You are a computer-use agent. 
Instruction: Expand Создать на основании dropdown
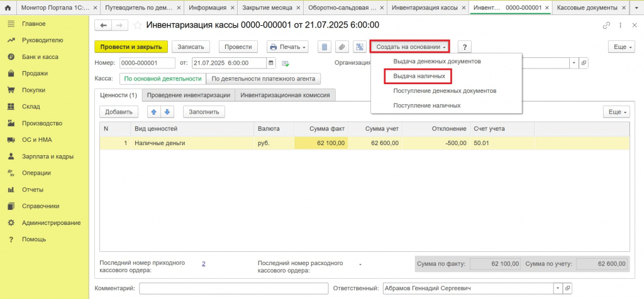click(409, 47)
